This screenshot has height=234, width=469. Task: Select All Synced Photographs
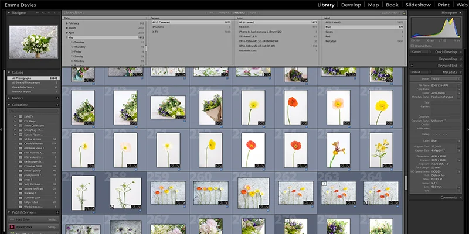coord(33,82)
